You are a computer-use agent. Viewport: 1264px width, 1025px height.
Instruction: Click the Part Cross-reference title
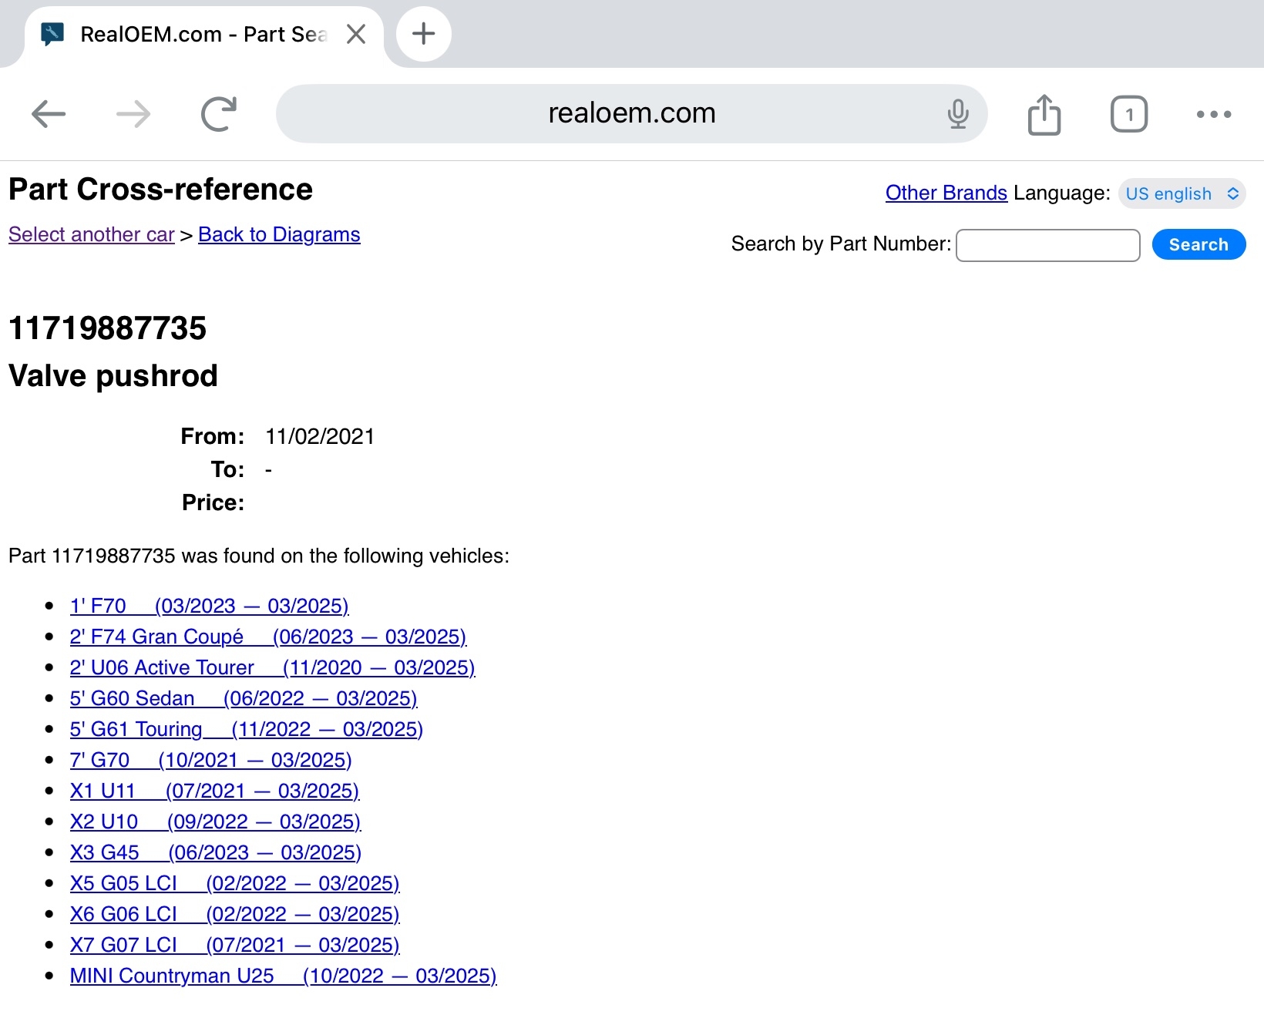coord(160,190)
